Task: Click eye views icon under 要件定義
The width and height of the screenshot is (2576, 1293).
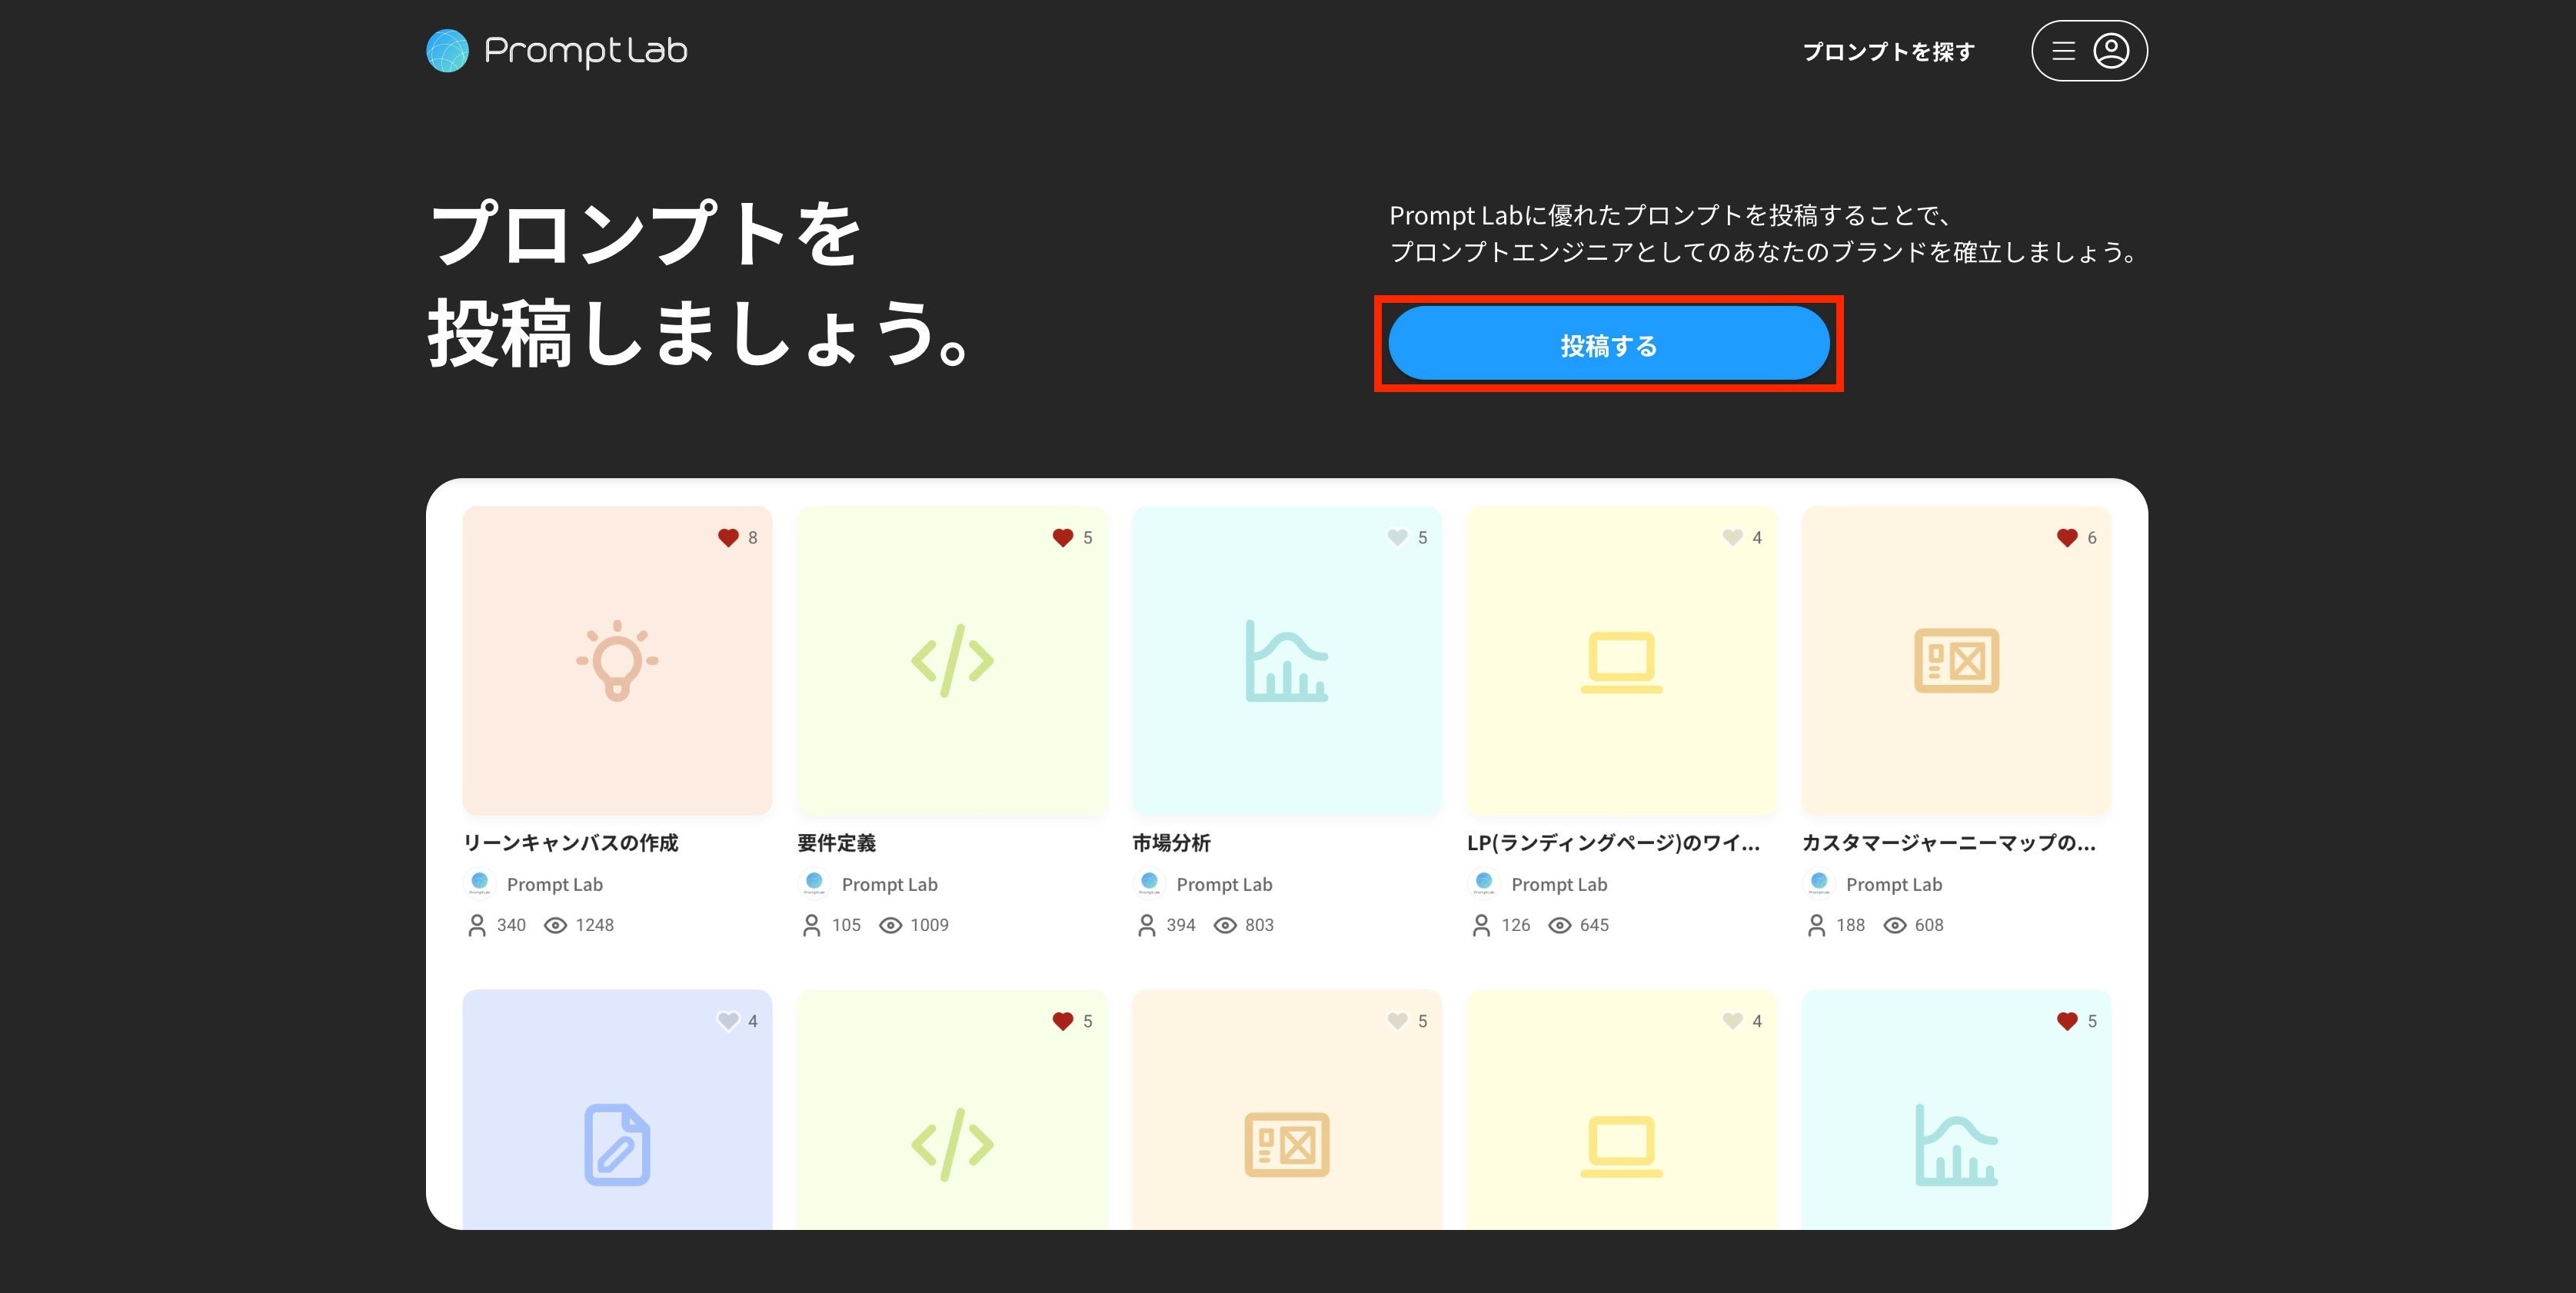Action: point(890,925)
